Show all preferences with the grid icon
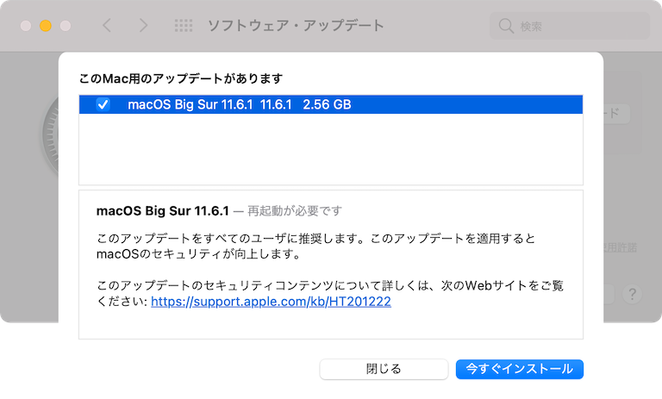 [x=184, y=25]
